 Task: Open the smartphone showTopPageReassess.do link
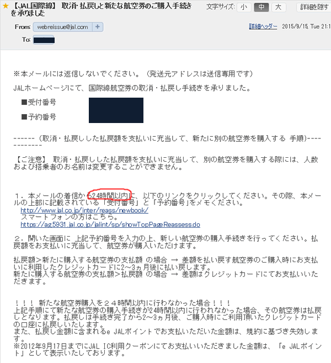point(110,225)
